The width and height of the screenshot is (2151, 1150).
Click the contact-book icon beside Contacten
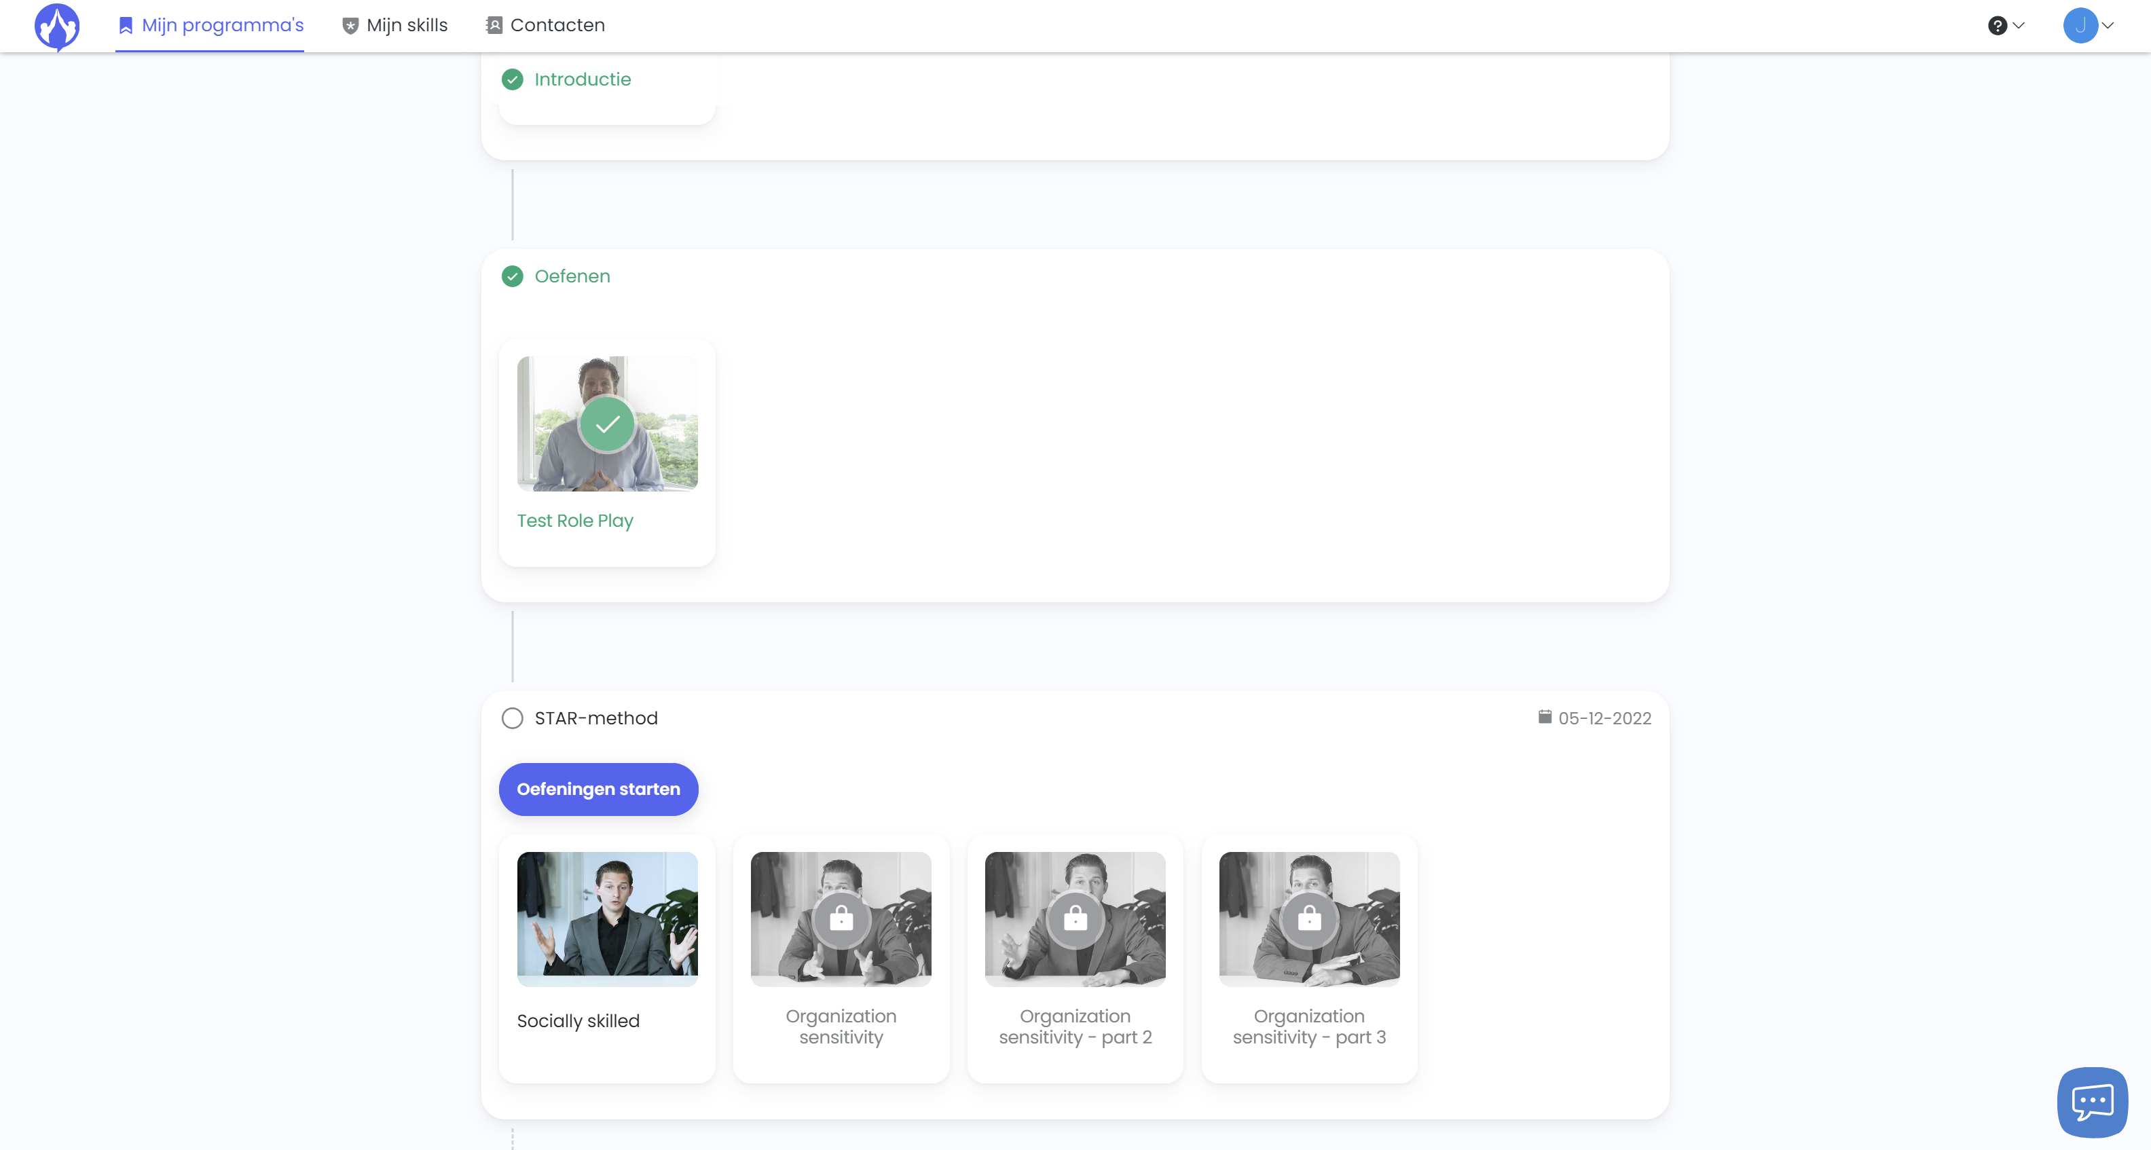[494, 25]
